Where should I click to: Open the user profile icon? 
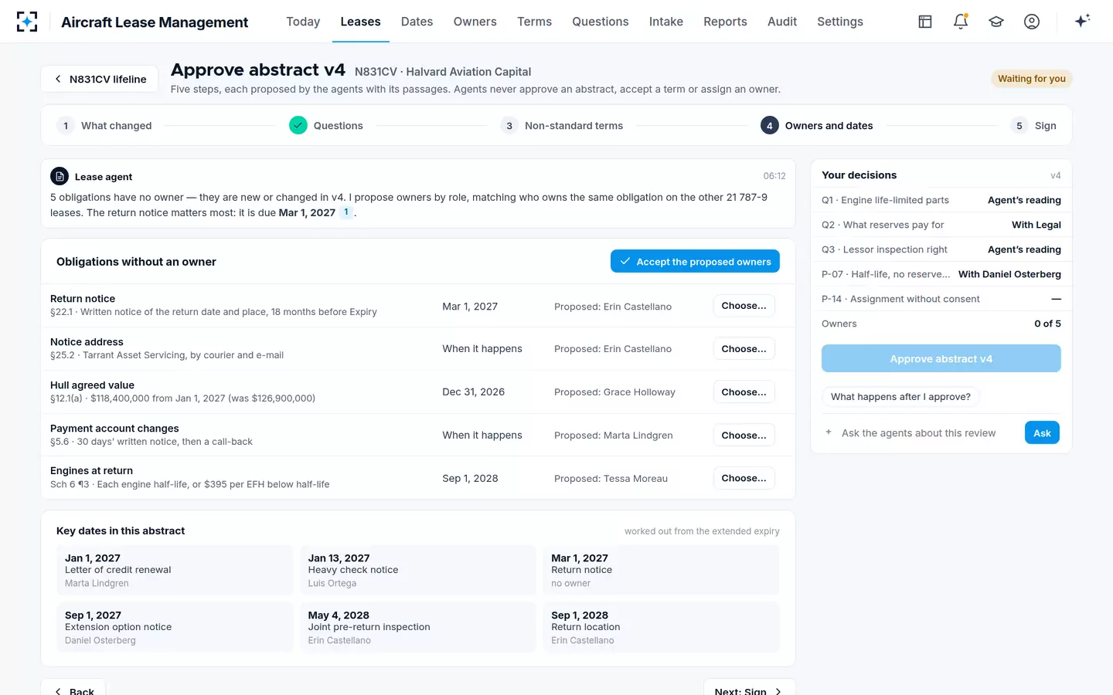tap(1032, 22)
